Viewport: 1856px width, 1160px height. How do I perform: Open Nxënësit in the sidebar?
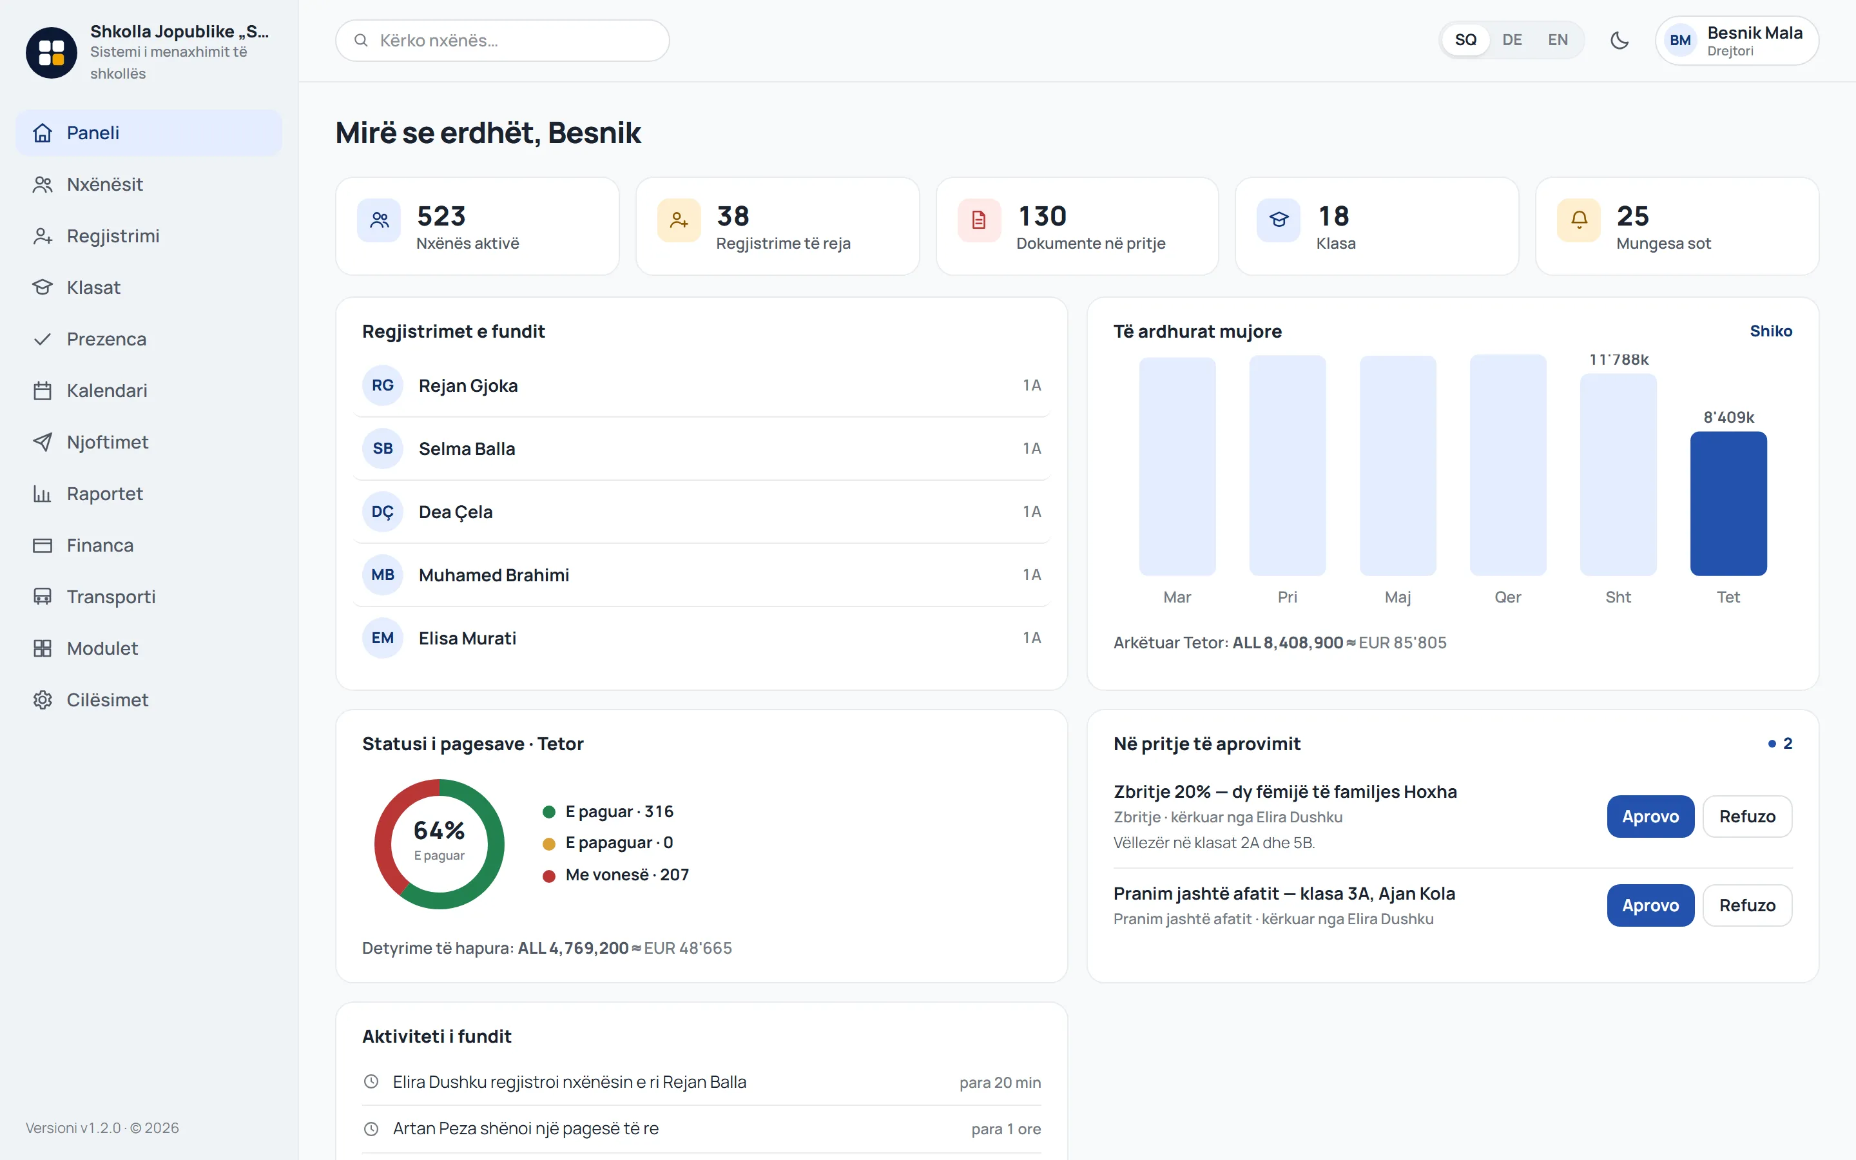[149, 184]
